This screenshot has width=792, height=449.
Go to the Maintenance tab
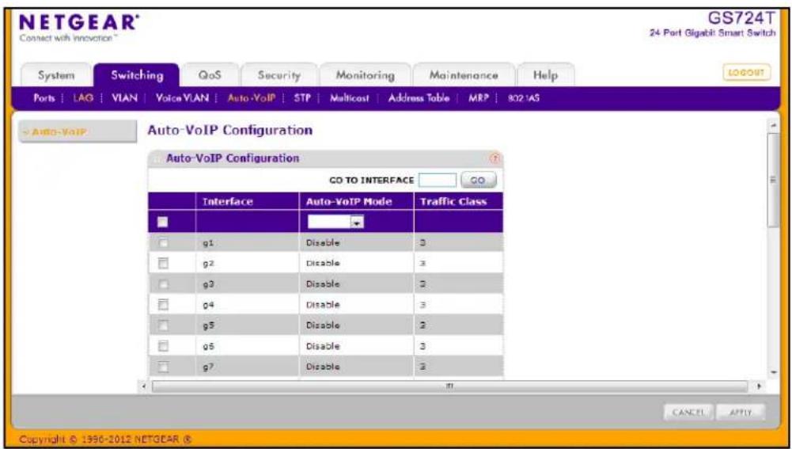[464, 75]
